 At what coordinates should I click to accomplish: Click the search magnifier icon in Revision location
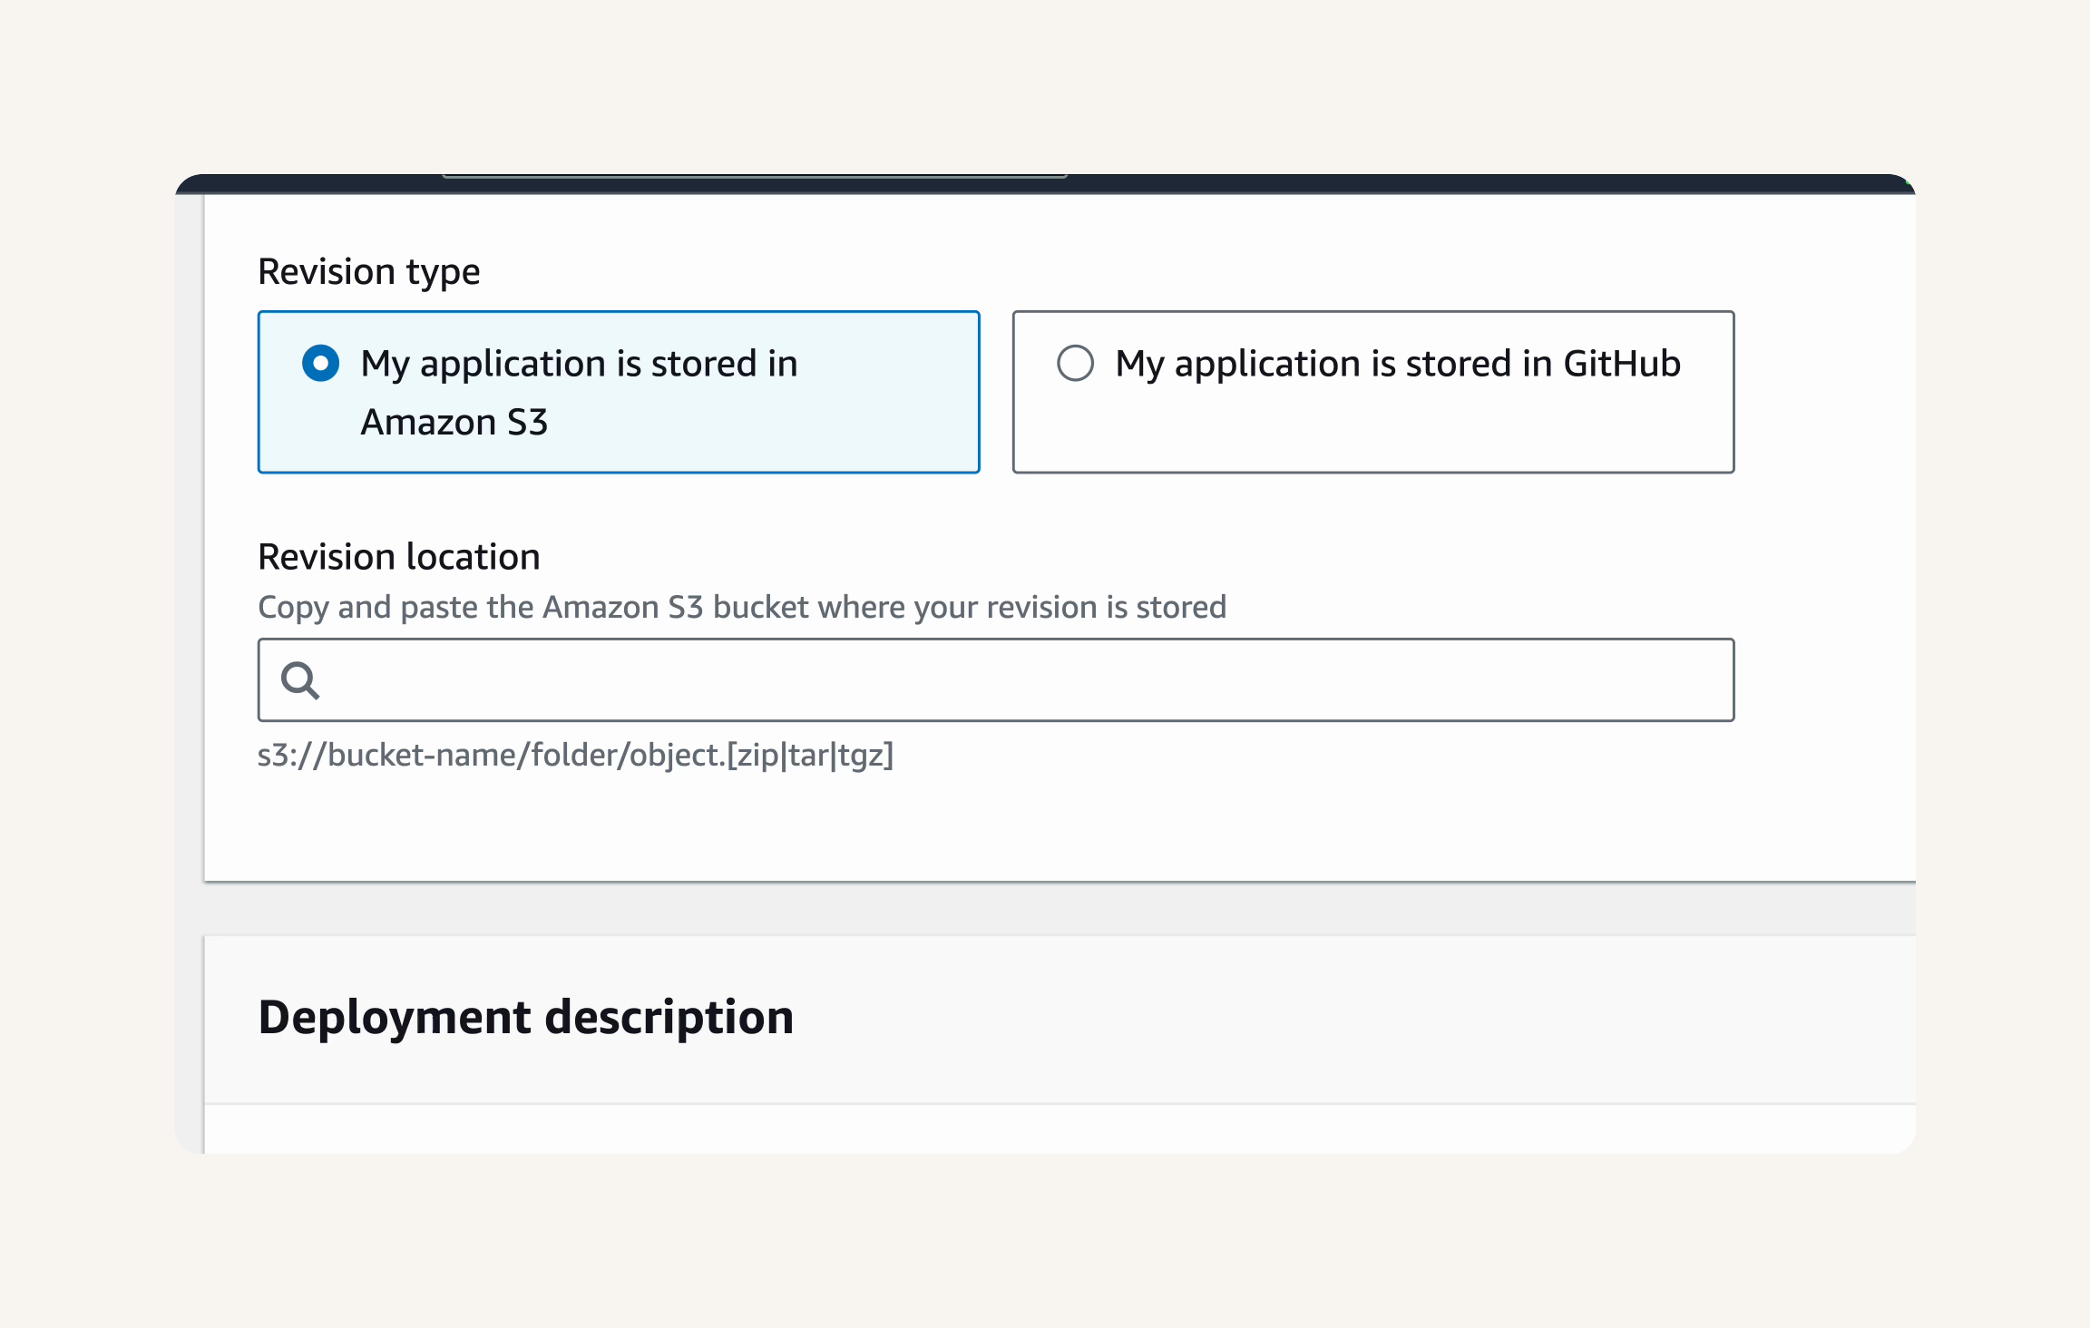(300, 680)
